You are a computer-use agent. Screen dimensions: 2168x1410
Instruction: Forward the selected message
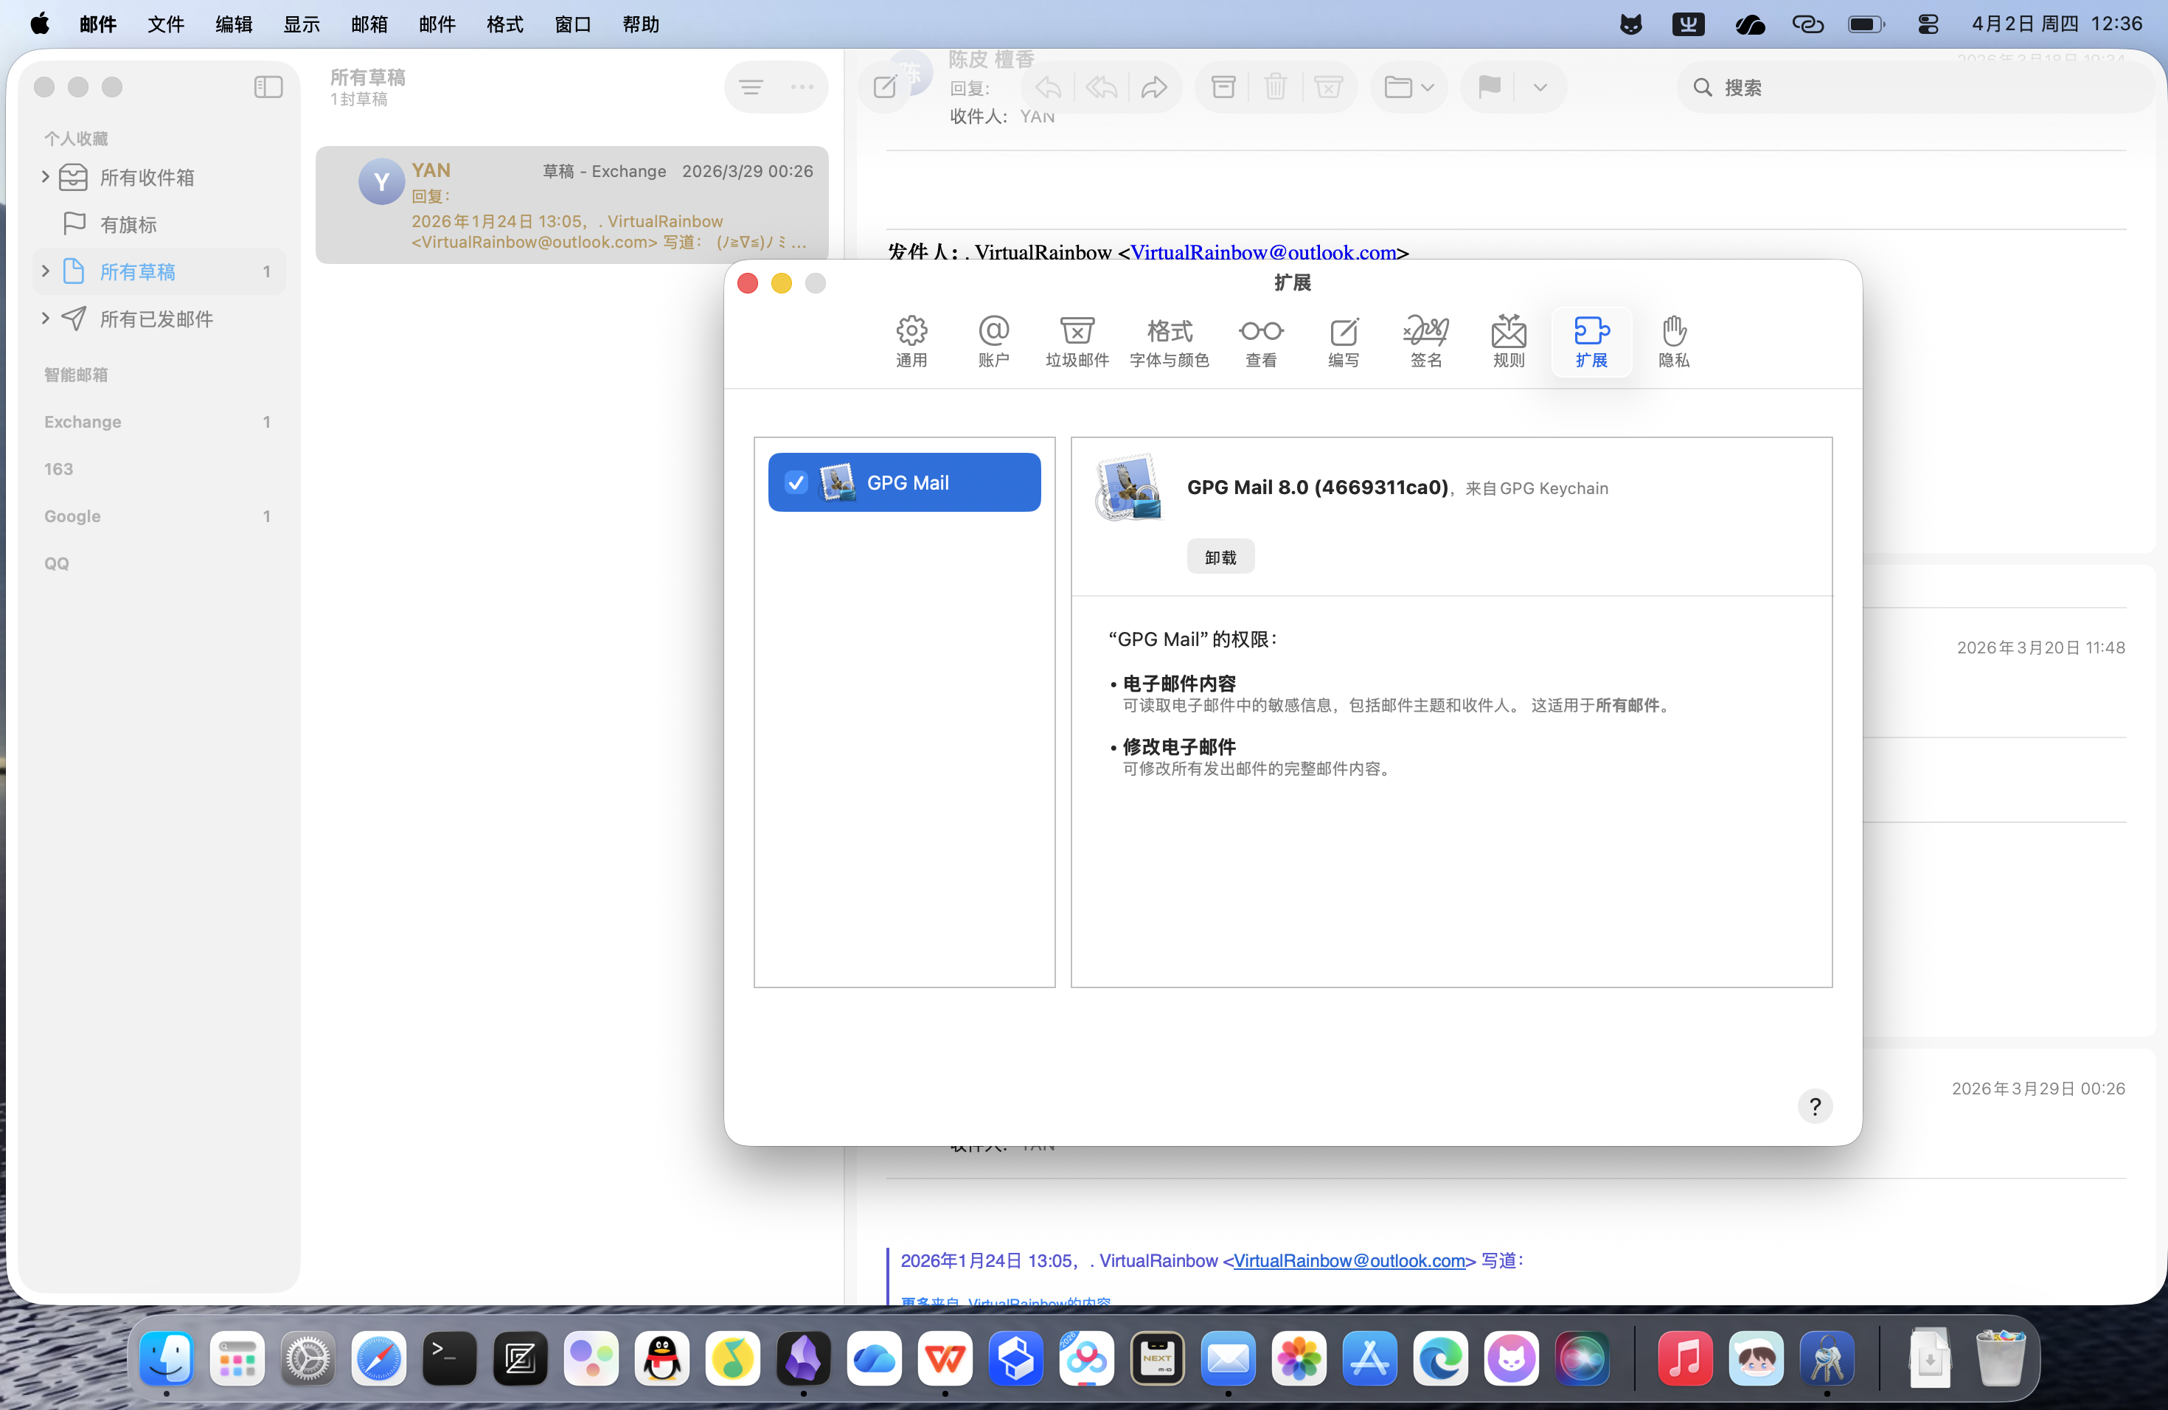[1154, 88]
